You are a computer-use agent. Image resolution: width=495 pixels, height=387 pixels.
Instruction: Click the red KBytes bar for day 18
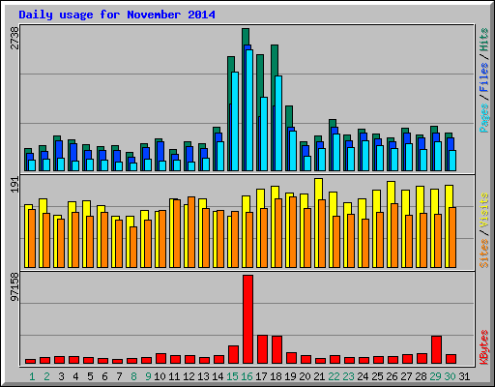coord(277,350)
